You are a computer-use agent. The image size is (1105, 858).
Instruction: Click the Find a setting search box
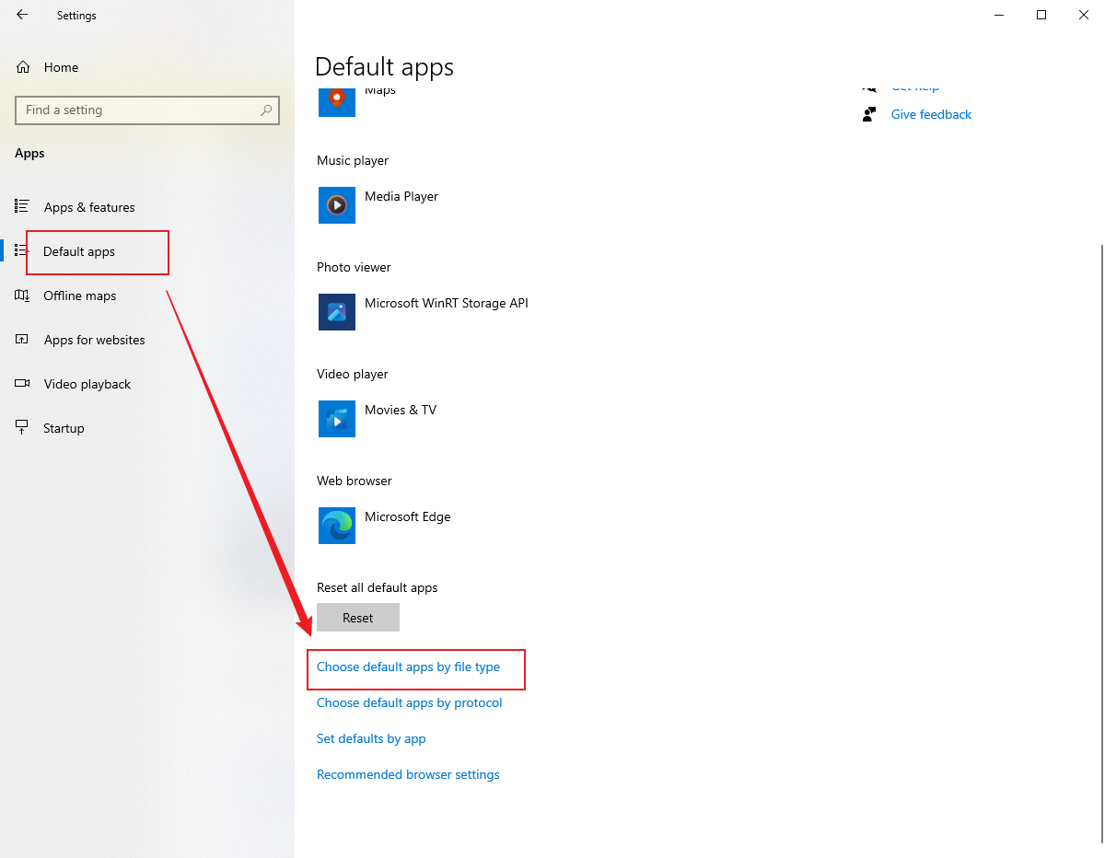coord(147,110)
